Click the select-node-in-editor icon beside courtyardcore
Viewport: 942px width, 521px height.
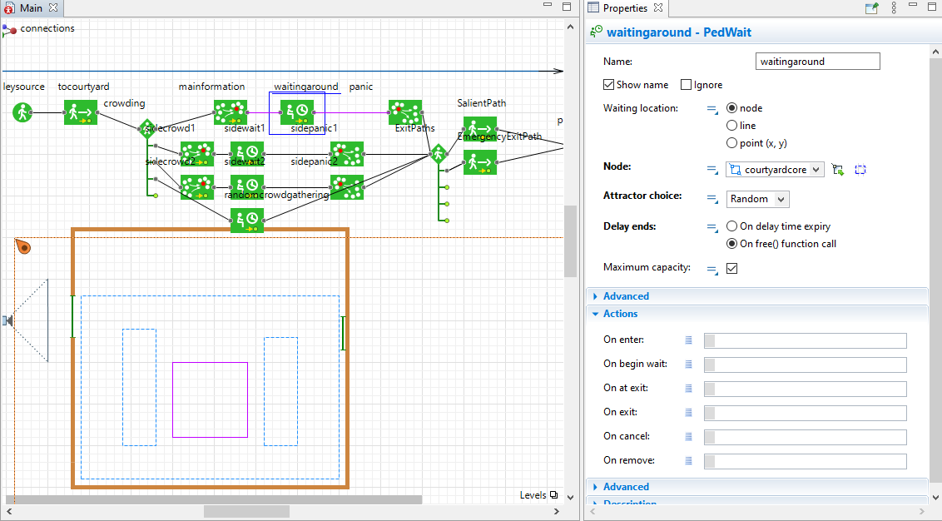tap(837, 170)
